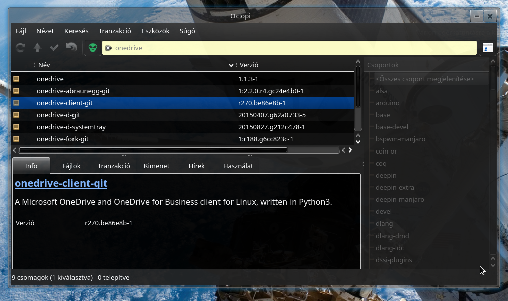The height and width of the screenshot is (301, 508).
Task: Click the groups list scrollbar thumb
Action: point(493,77)
